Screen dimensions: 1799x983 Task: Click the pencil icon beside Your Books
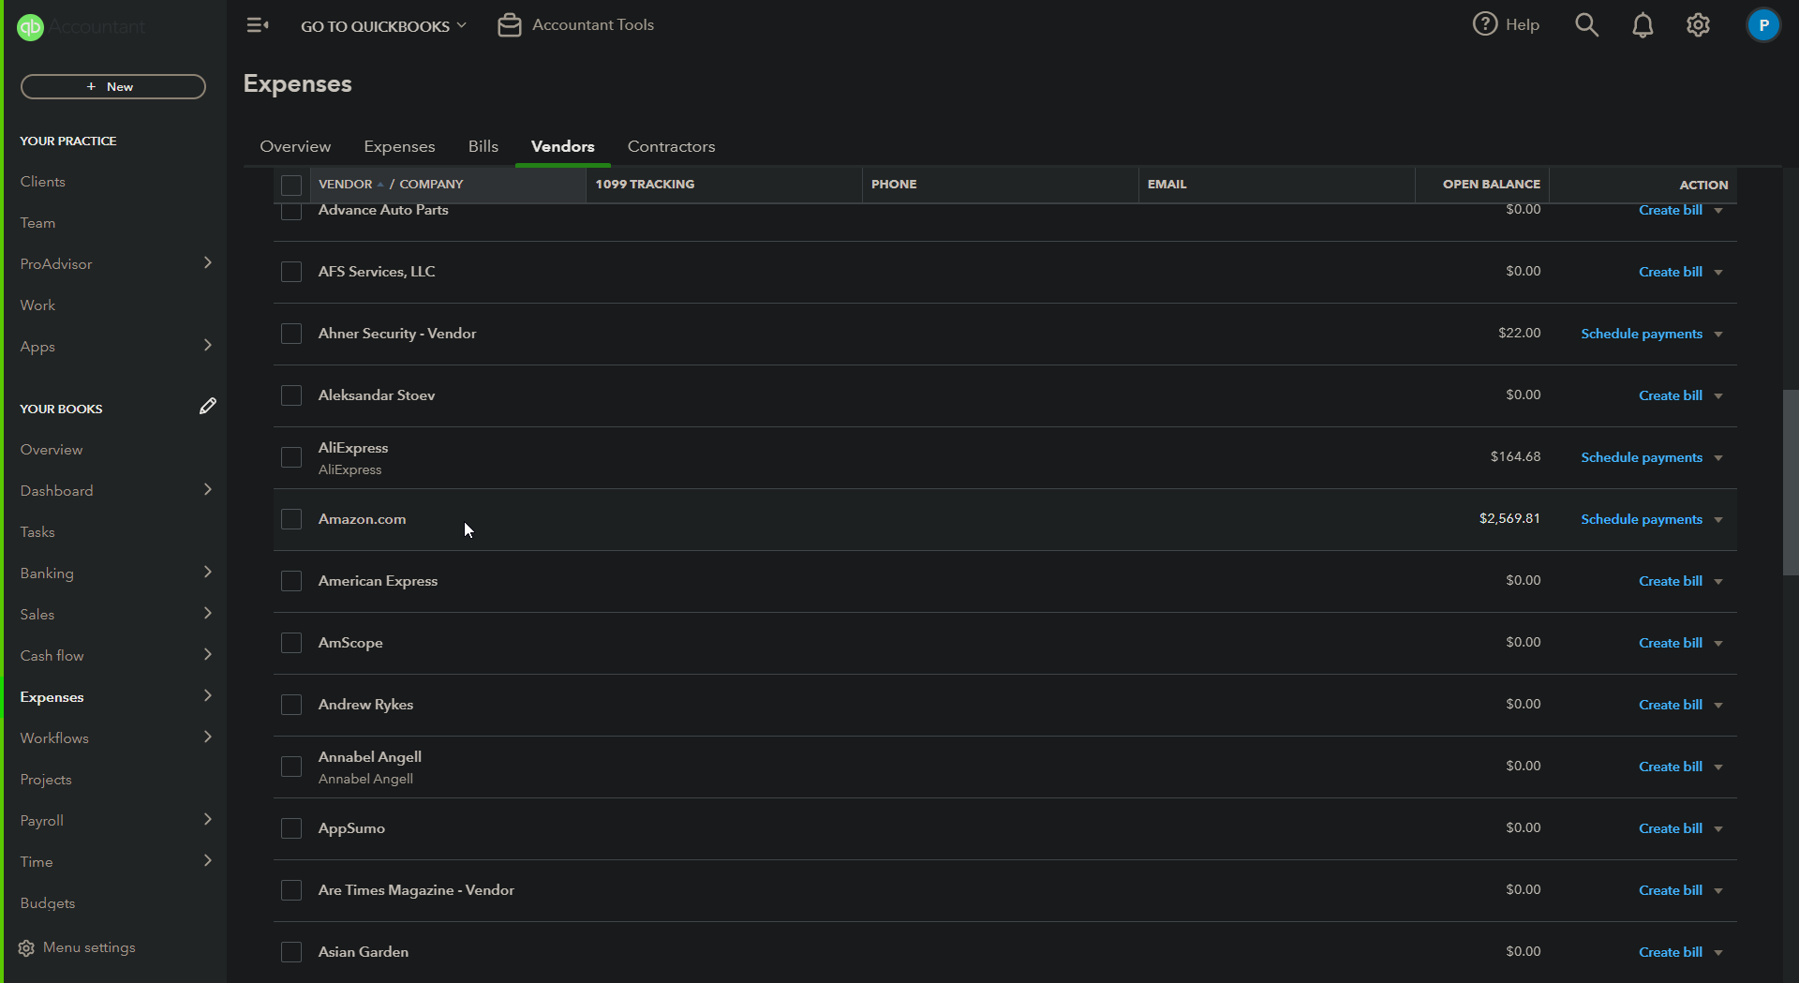point(208,406)
